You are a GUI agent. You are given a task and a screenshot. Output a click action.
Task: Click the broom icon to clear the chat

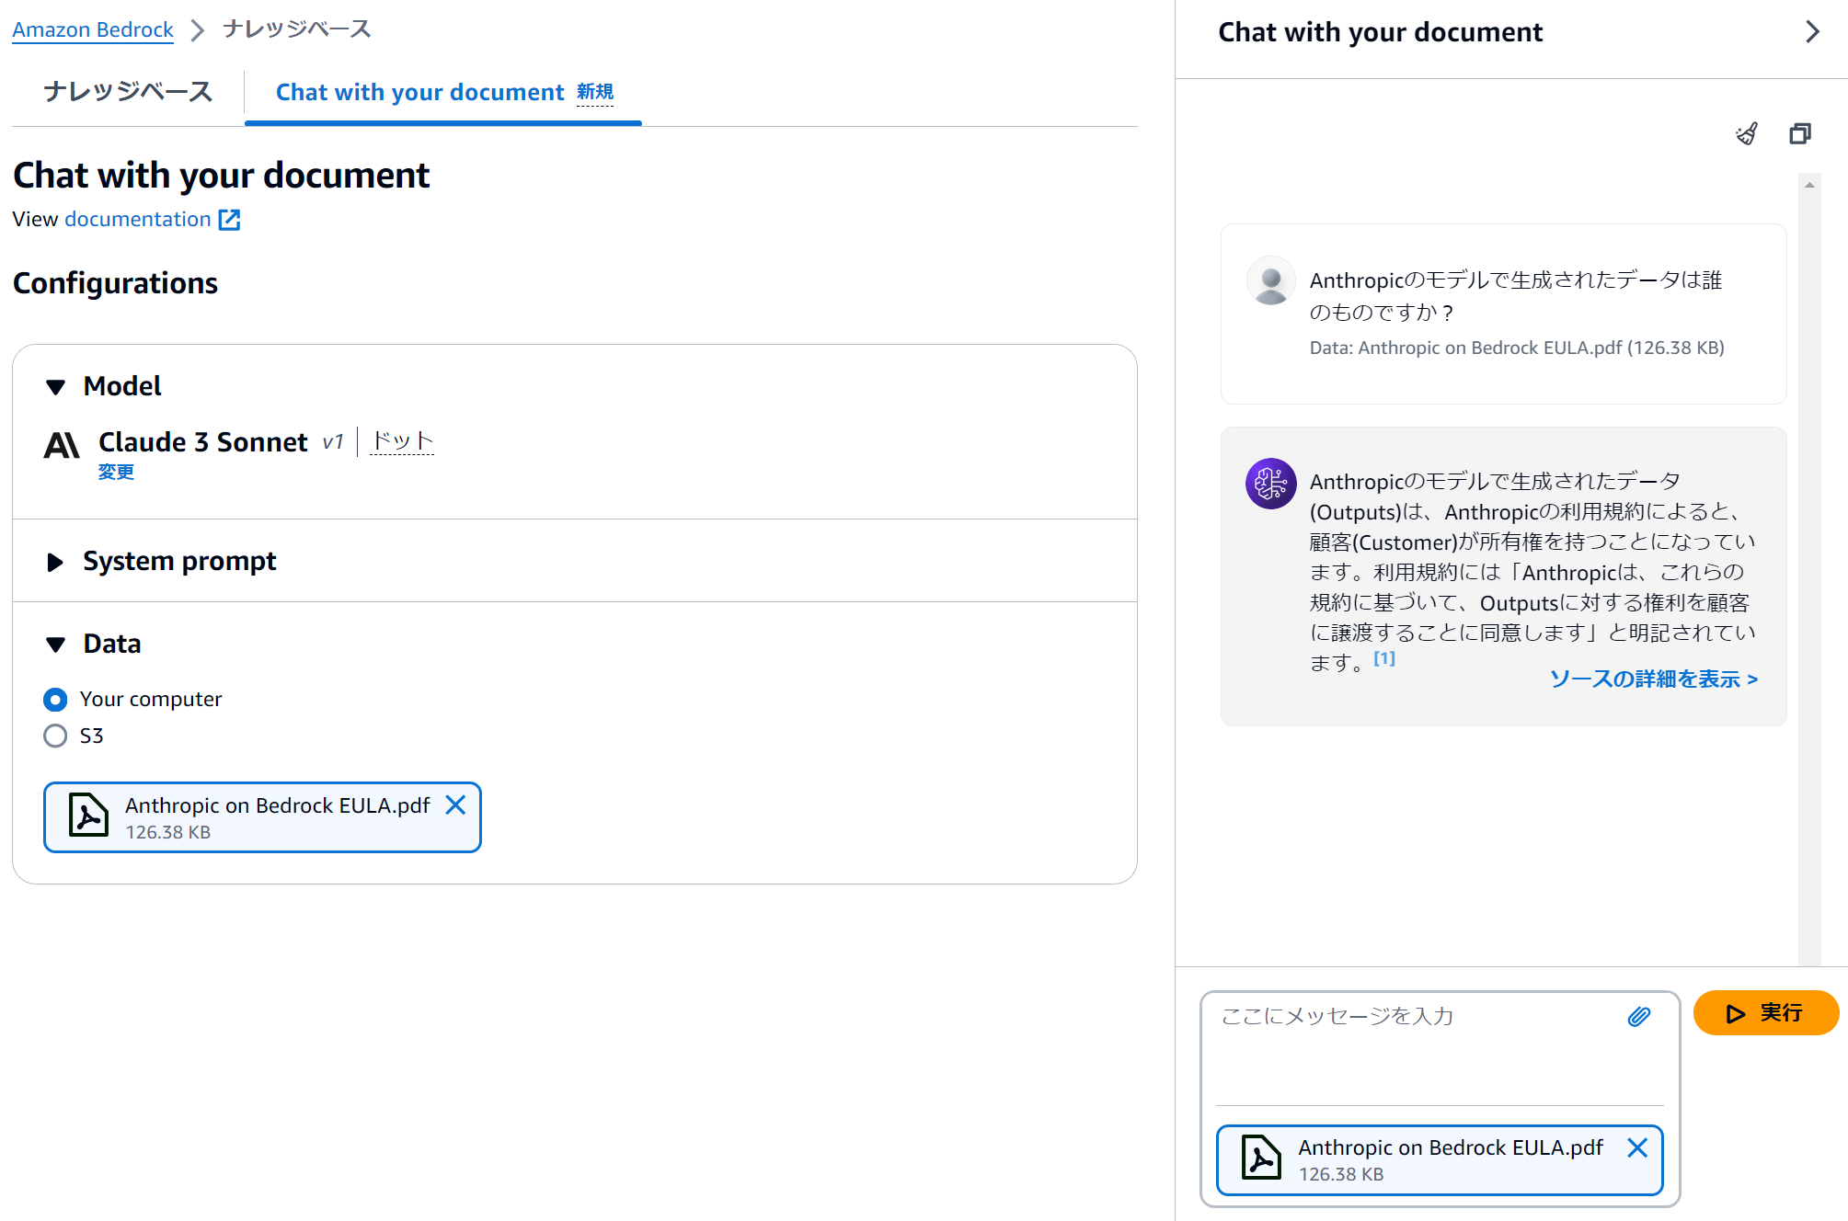(x=1746, y=133)
